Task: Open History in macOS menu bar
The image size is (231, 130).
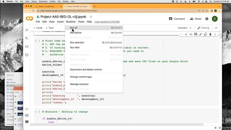Action: (34, 1)
